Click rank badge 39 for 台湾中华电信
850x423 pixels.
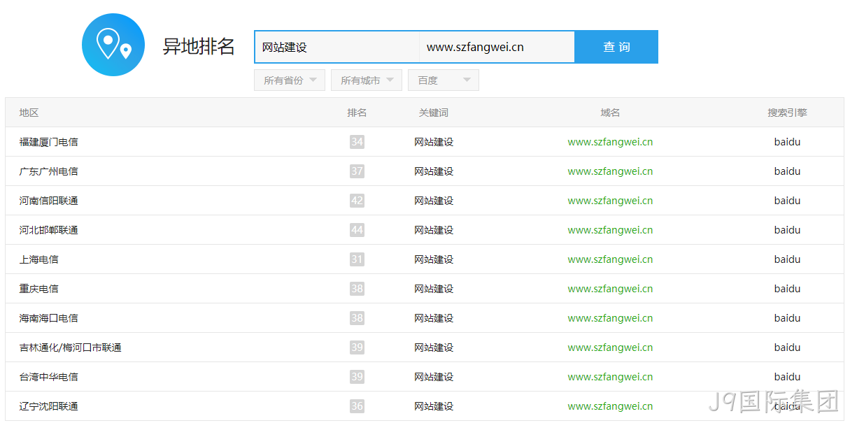point(357,377)
